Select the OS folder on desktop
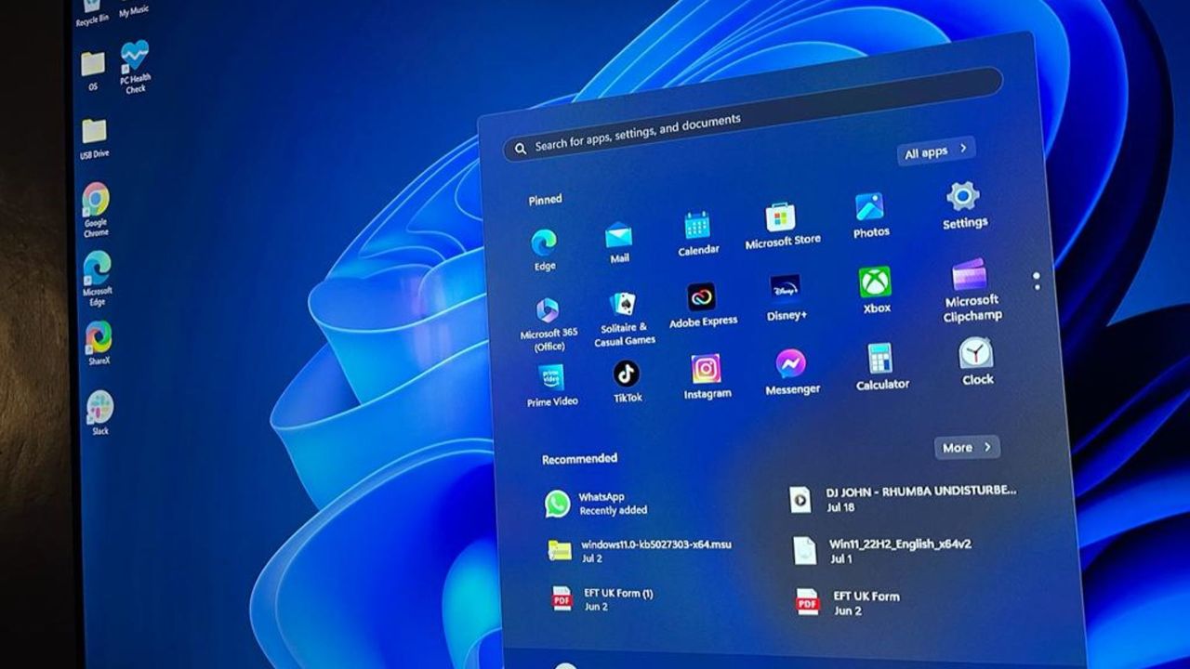The height and width of the screenshot is (669, 1190). click(x=92, y=71)
